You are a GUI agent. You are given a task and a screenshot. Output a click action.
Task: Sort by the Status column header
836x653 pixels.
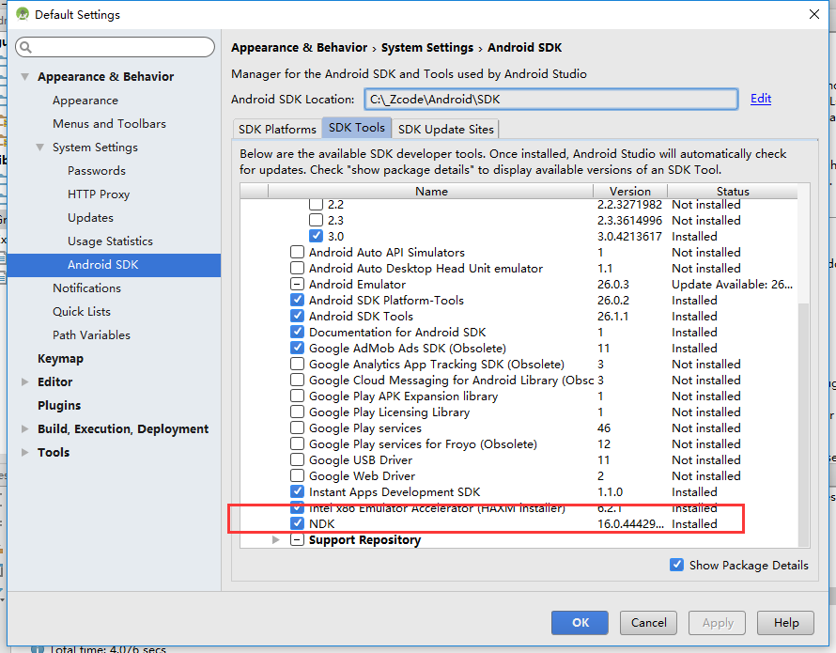click(x=732, y=191)
